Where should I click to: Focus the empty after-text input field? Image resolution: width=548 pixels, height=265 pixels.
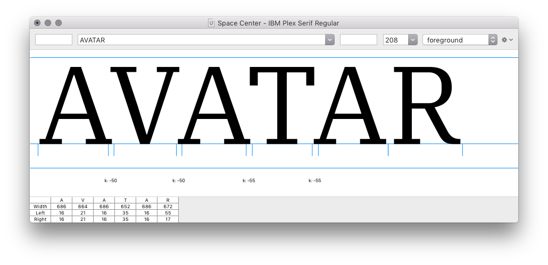[x=358, y=39]
